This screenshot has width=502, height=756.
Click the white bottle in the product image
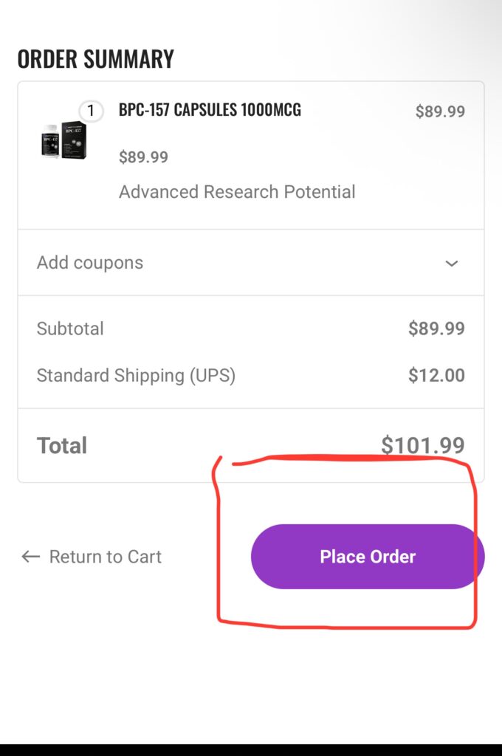[x=49, y=141]
